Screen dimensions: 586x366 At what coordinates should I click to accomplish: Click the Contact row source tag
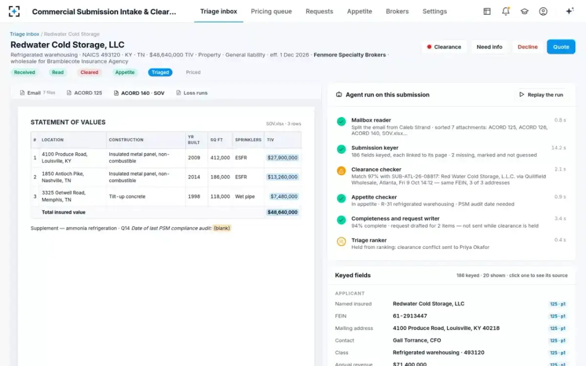(x=557, y=341)
